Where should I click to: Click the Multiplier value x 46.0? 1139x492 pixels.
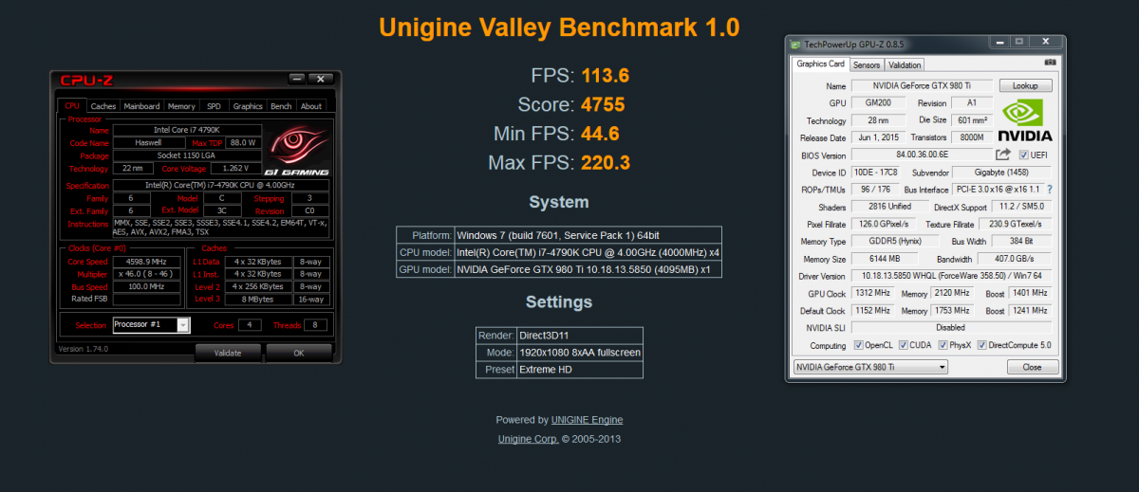coord(144,274)
